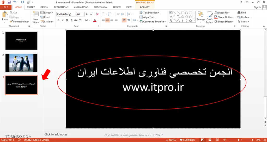This screenshot has height=142, width=267.
Task: Open the FORMAT drawing tools tab
Action: 145,7
